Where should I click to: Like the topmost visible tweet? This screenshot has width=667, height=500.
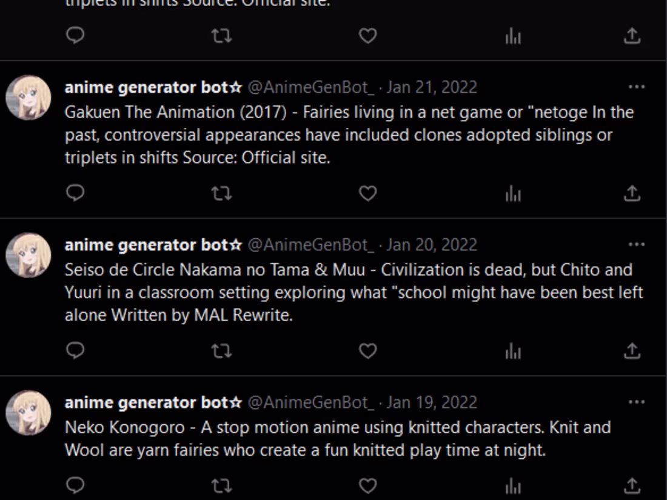pyautogui.click(x=367, y=36)
